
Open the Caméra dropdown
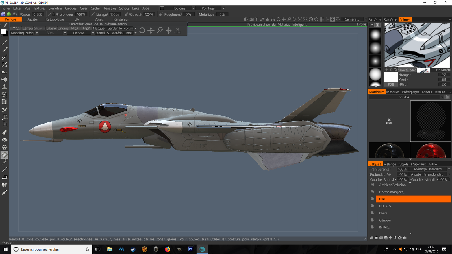pos(354,19)
